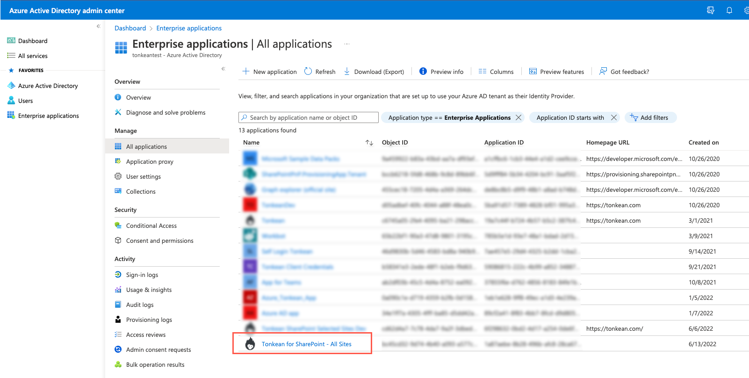Open Tonkean for SharePoint - All Sites
This screenshot has height=378, width=749.
point(307,344)
